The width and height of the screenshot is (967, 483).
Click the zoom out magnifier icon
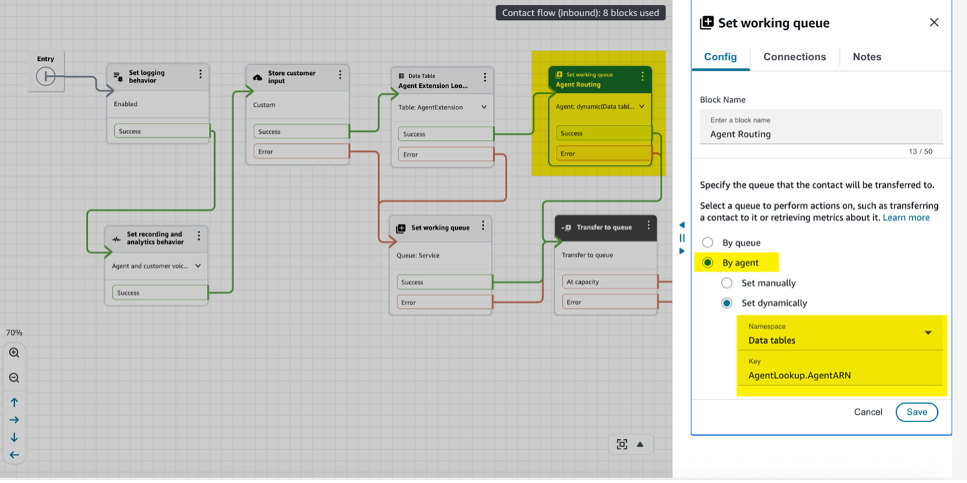[x=14, y=378]
